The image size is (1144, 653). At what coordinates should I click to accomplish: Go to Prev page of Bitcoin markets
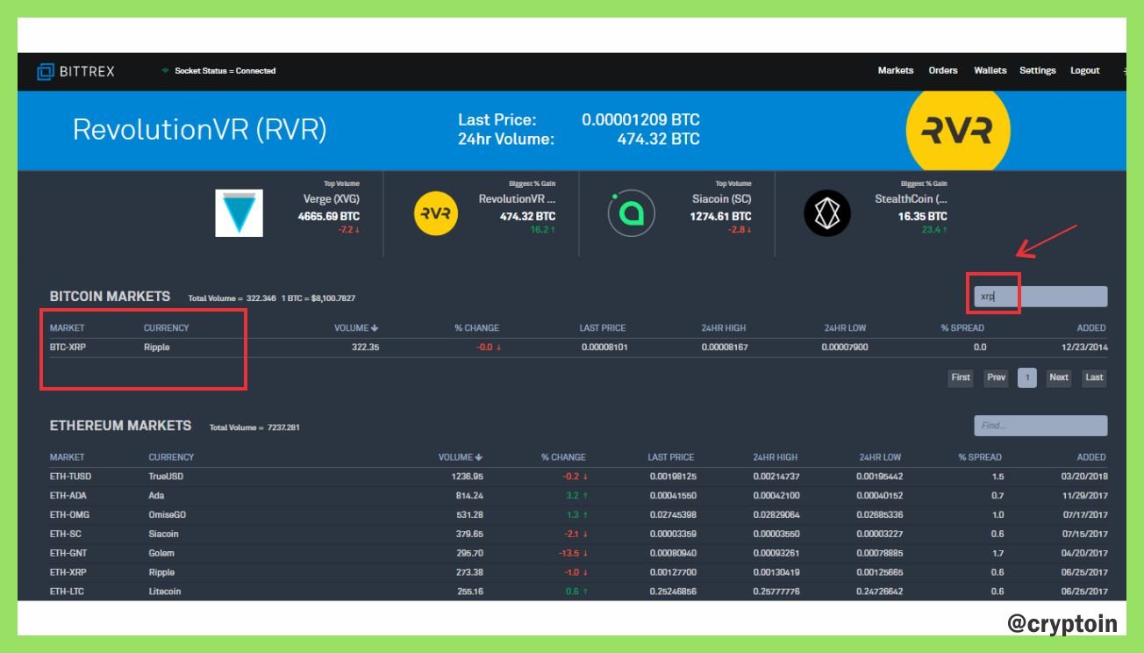point(996,377)
